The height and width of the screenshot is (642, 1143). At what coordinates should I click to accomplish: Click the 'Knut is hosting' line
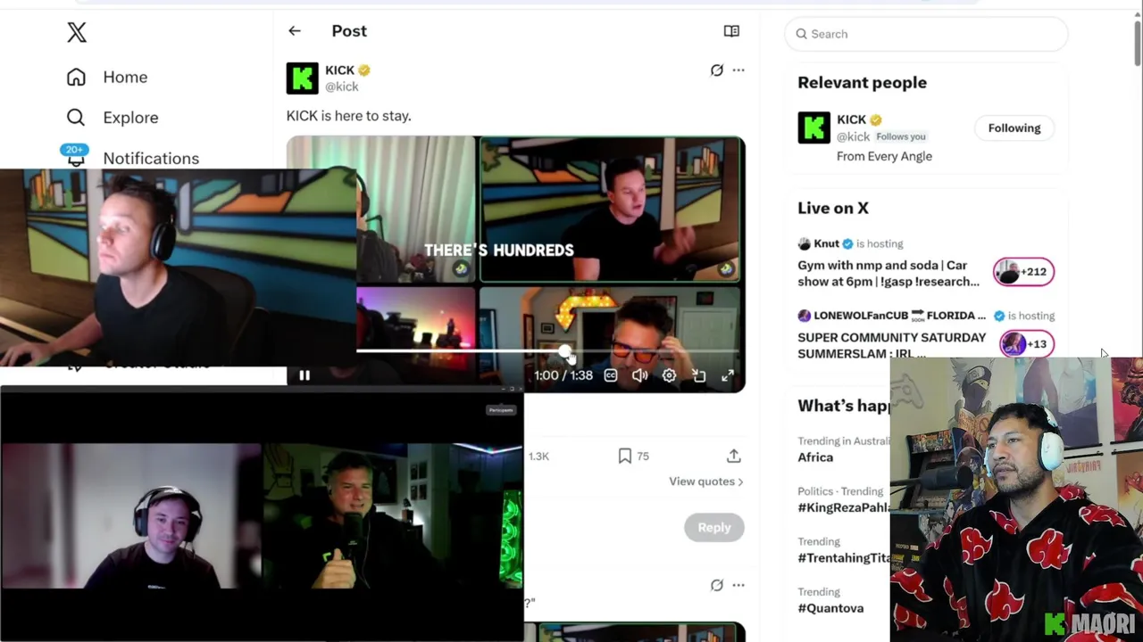tap(850, 243)
